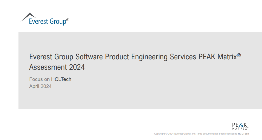The image size is (262, 140).
Task: Click the registered symbol after Everest Group logo
Action: point(68,20)
